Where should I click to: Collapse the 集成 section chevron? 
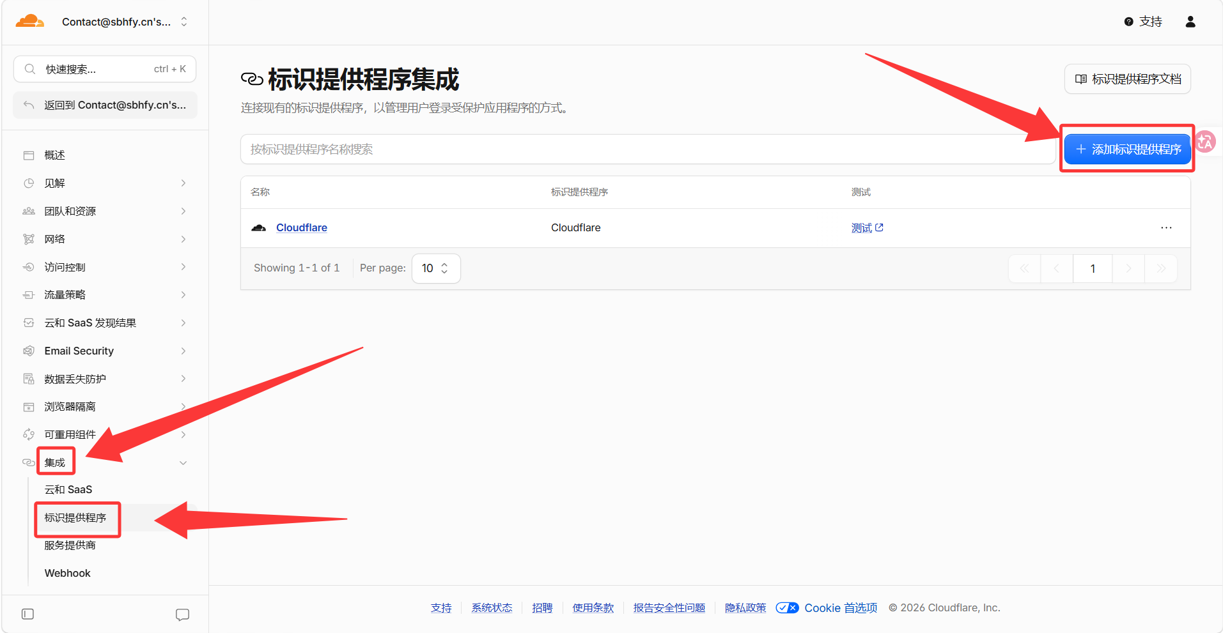pyautogui.click(x=183, y=463)
